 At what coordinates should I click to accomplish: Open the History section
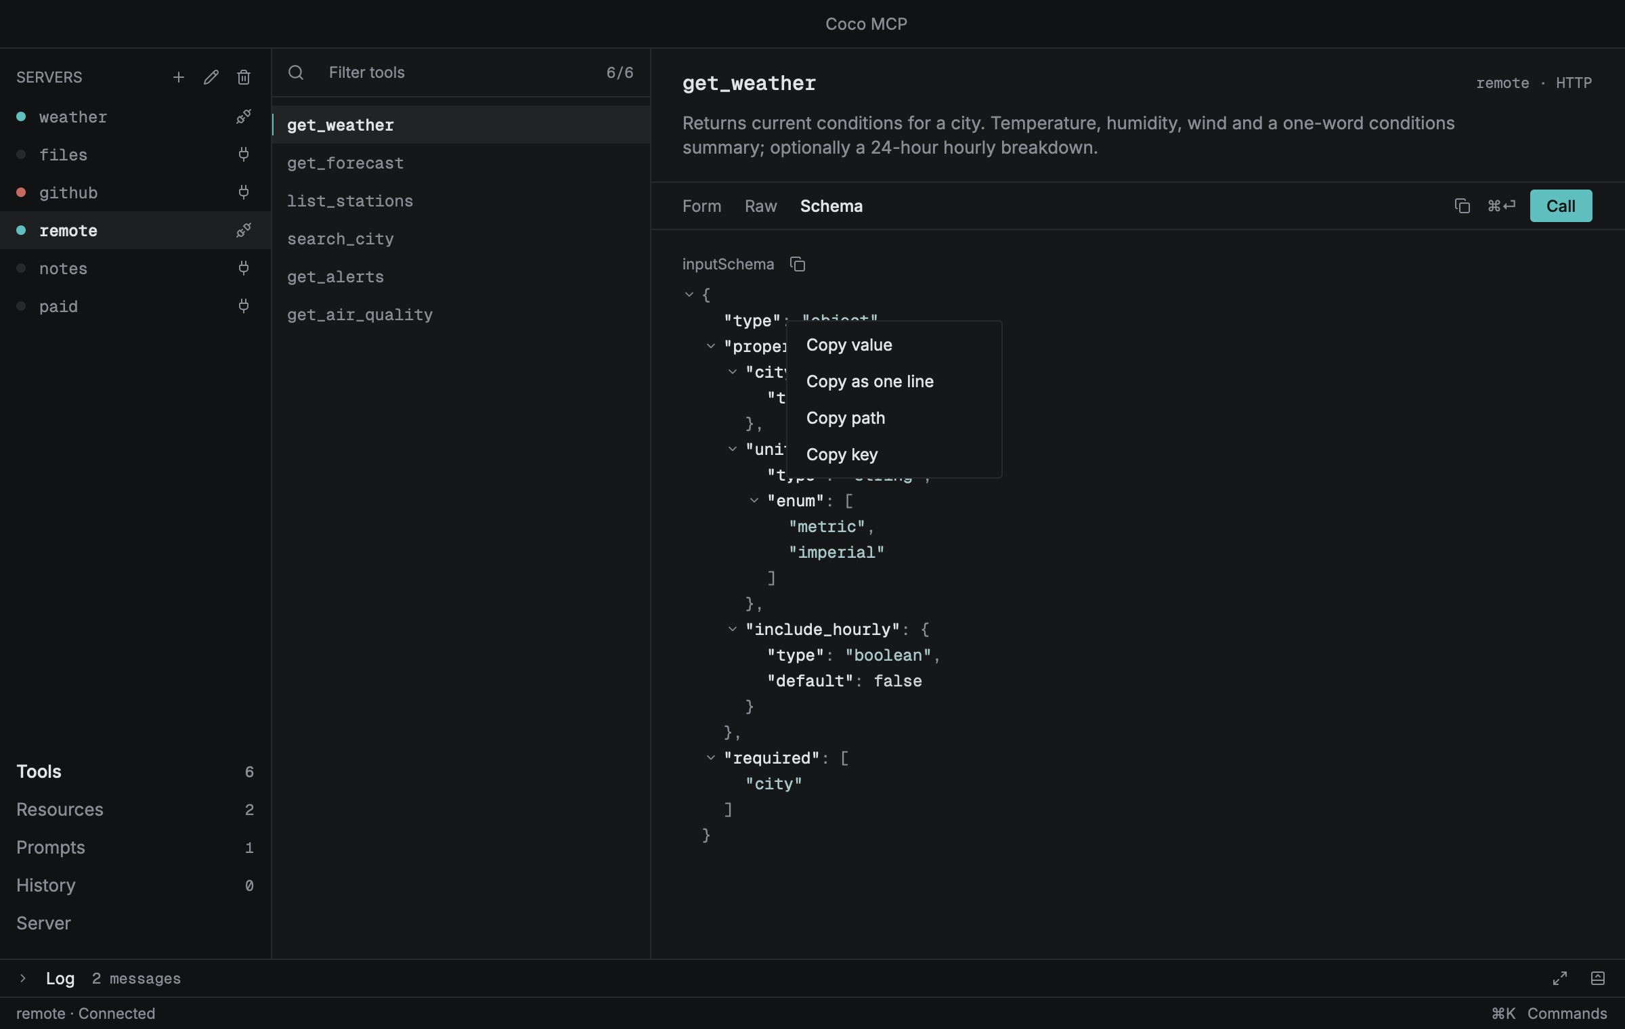(x=135, y=885)
